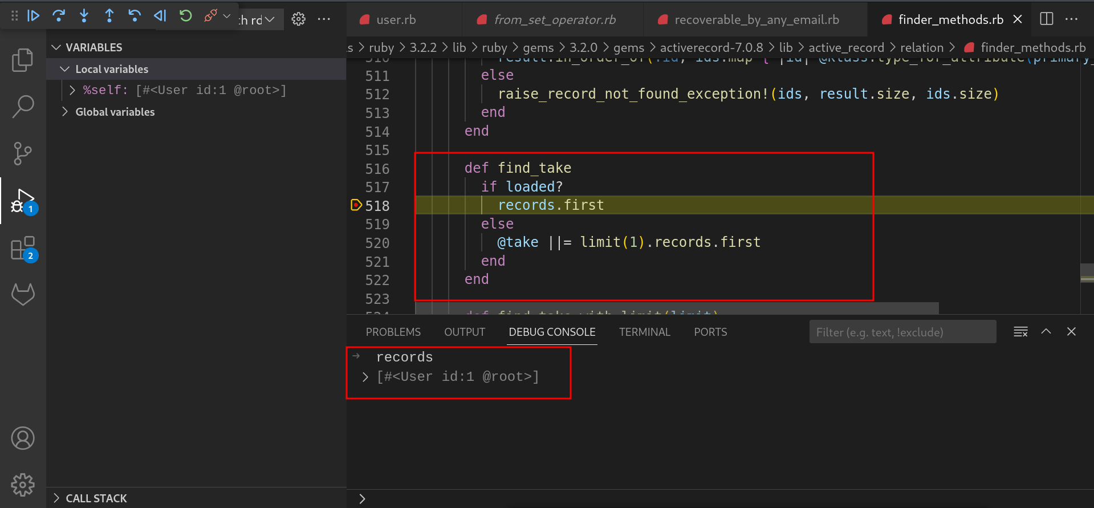The image size is (1094, 508).
Task: Open the TERMINAL panel tab
Action: pyautogui.click(x=645, y=332)
